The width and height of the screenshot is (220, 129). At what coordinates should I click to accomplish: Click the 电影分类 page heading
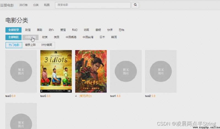click(x=17, y=21)
